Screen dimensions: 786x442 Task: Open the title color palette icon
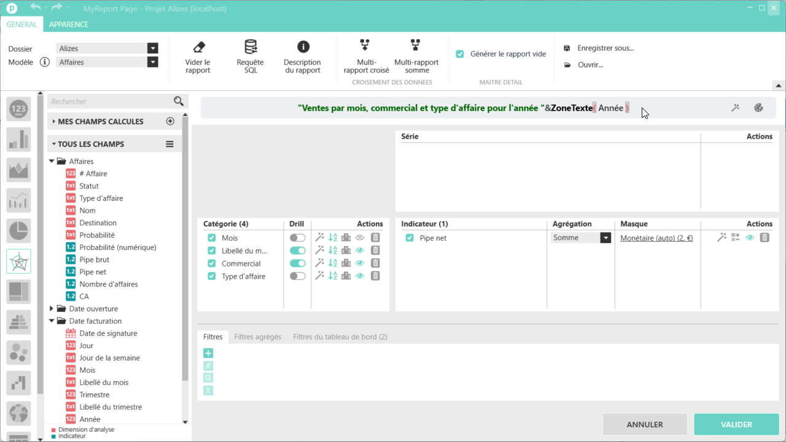point(758,108)
